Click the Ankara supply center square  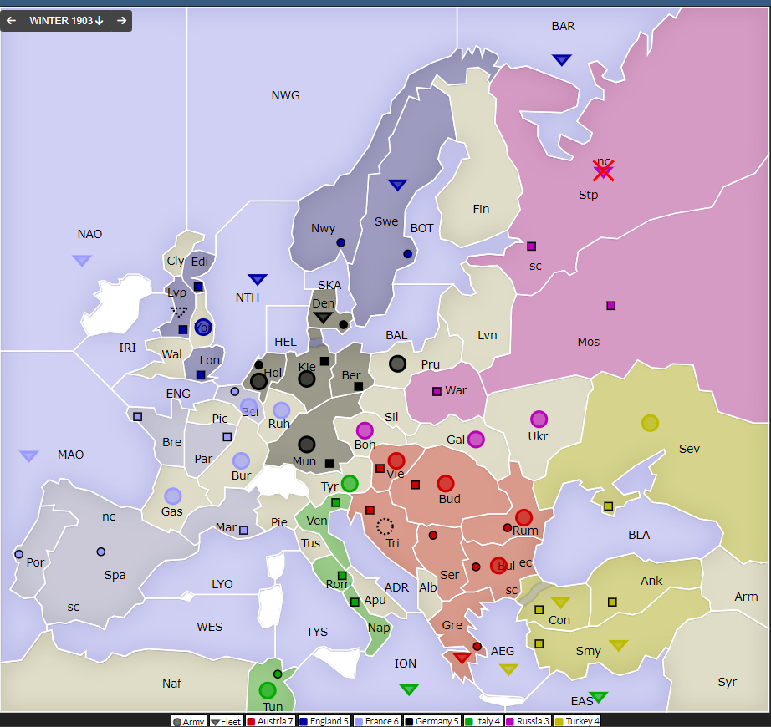tap(612, 602)
